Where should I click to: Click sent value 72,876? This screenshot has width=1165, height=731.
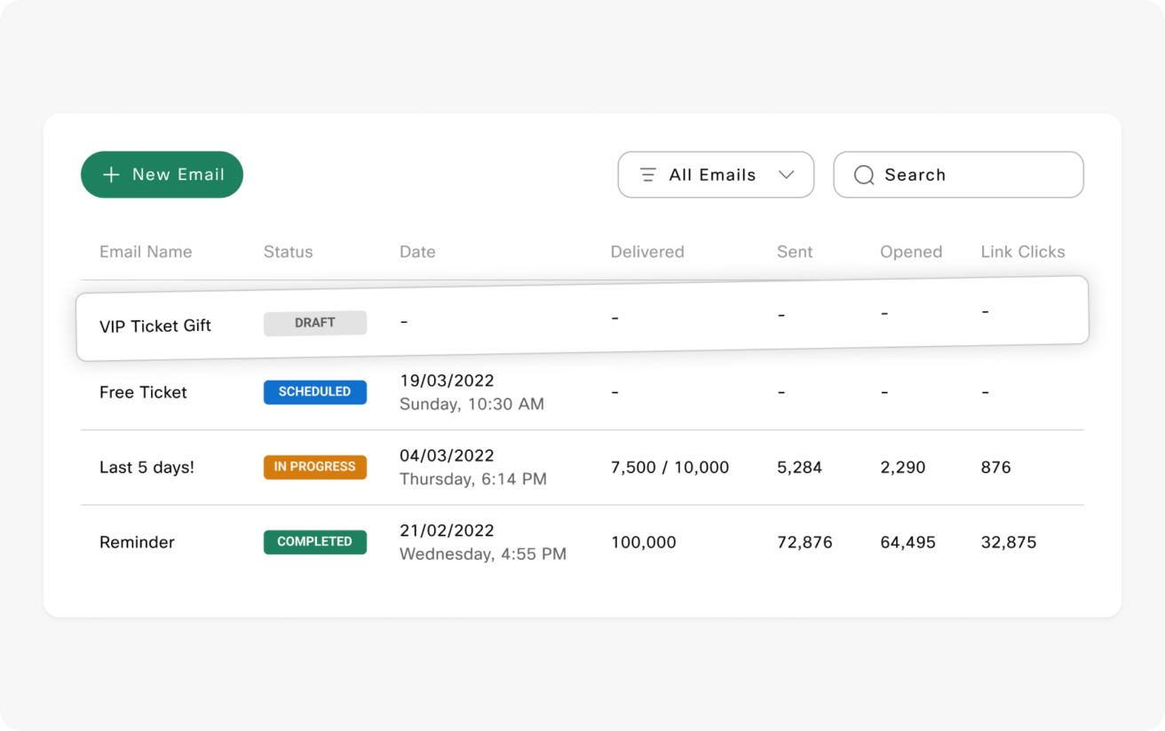pyautogui.click(x=804, y=542)
